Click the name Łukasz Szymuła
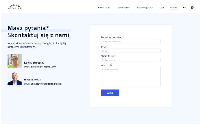Screen dimensions: 201x125 coord(33,80)
